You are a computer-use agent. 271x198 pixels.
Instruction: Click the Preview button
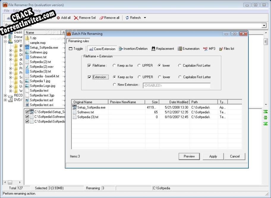[189, 156]
